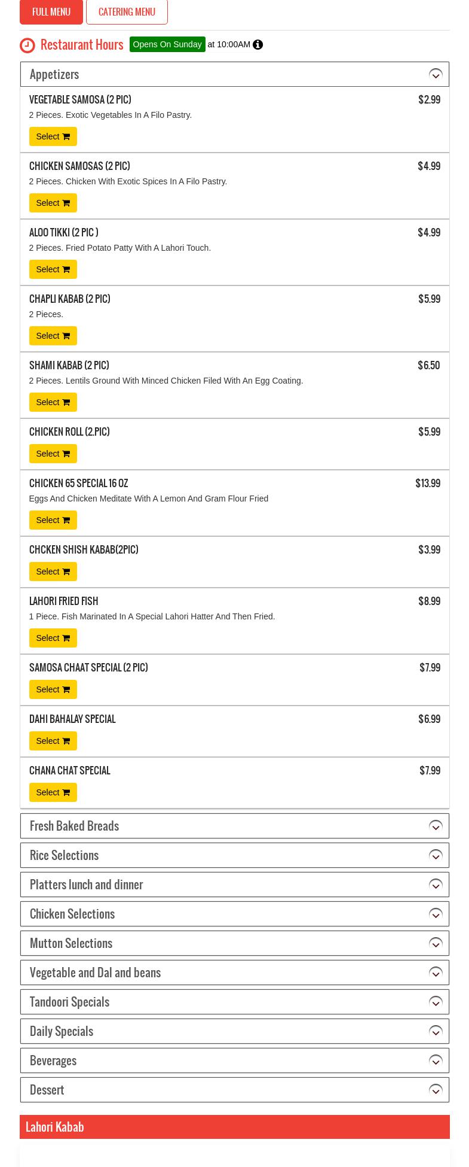
Task: Collapse the Appetizers section chevron
Action: [436, 75]
